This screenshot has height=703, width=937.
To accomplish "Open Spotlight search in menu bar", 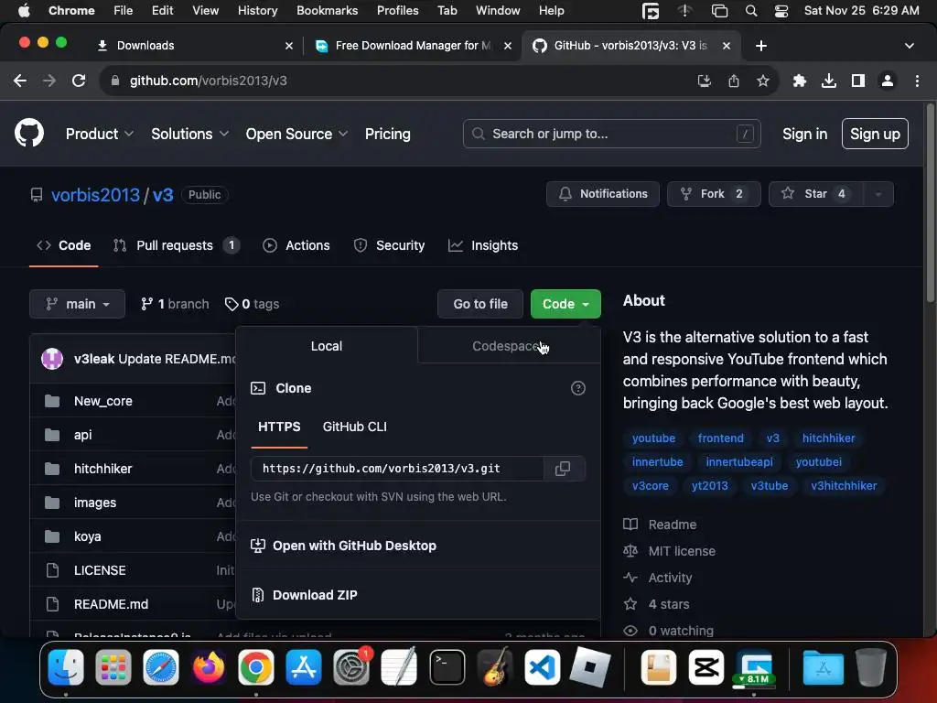I will pos(751,11).
